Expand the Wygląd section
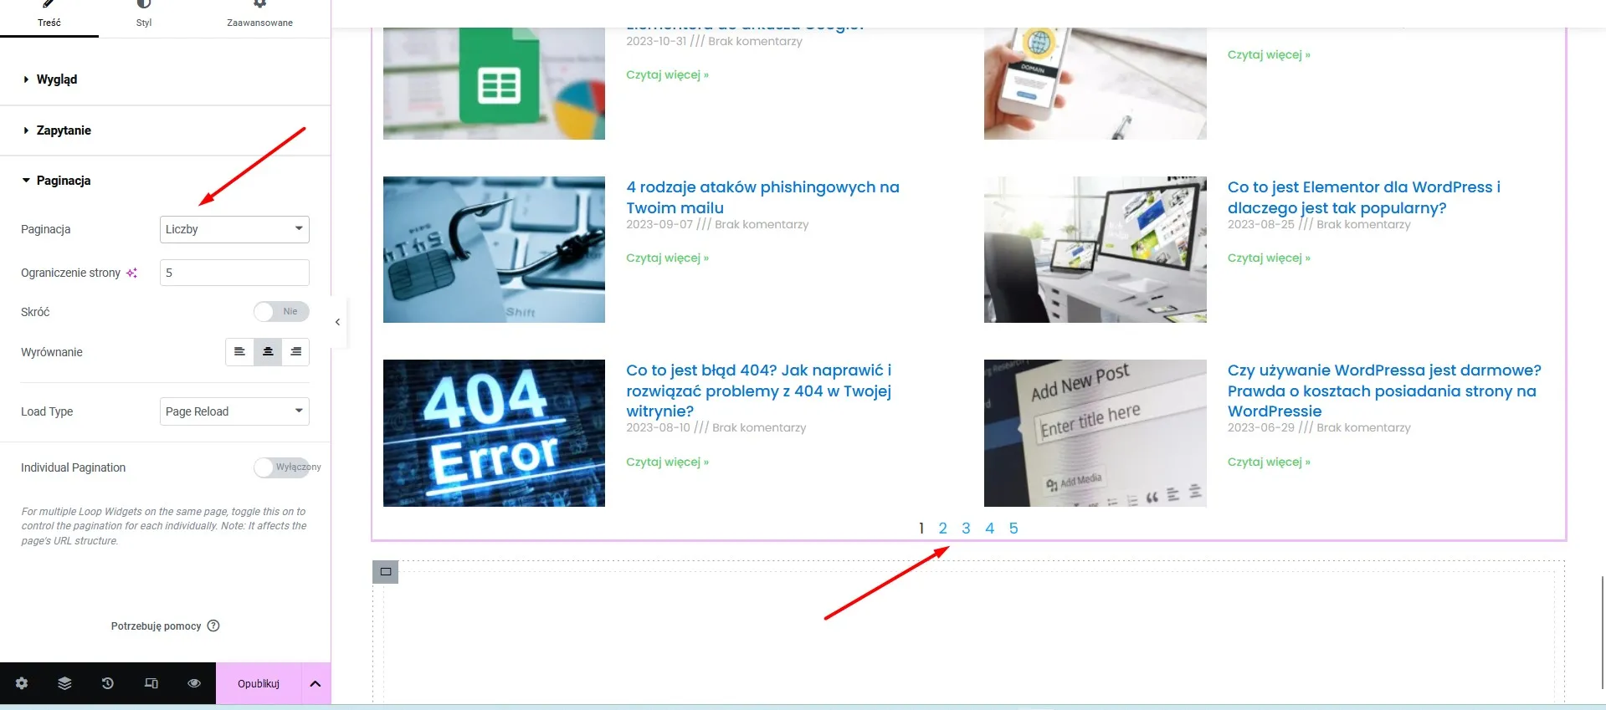Image resolution: width=1606 pixels, height=710 pixels. click(165, 79)
